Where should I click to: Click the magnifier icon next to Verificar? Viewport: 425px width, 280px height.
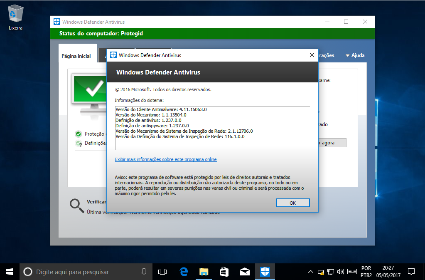[x=77, y=206]
